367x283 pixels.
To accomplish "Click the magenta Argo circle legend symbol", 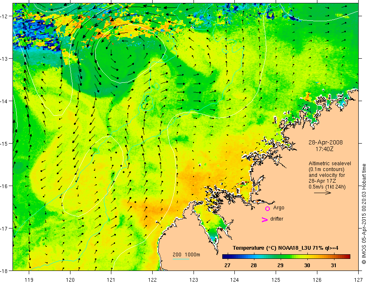I will [267, 209].
